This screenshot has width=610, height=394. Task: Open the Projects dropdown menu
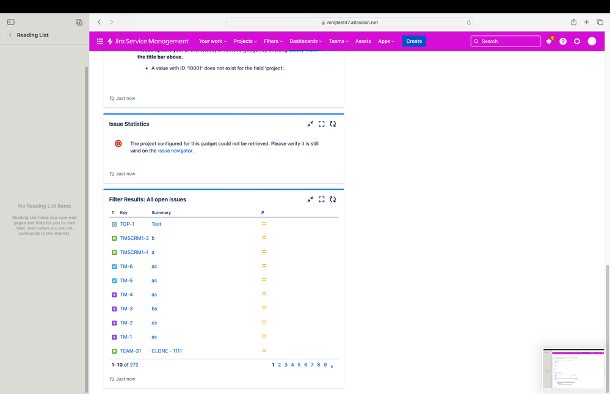click(244, 41)
